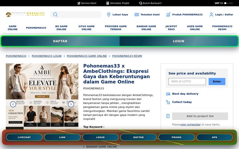Click the Produk POHONEMAS33 cart icon
239x149 pixels.
tap(168, 15)
